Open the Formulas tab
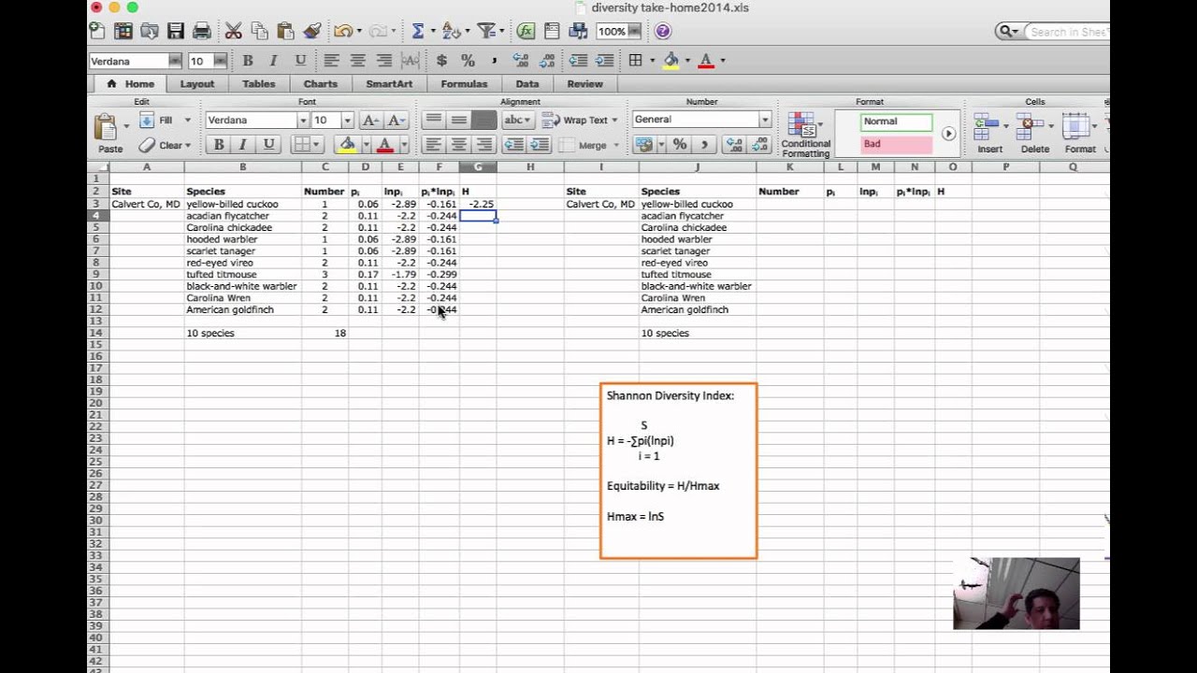 (464, 83)
